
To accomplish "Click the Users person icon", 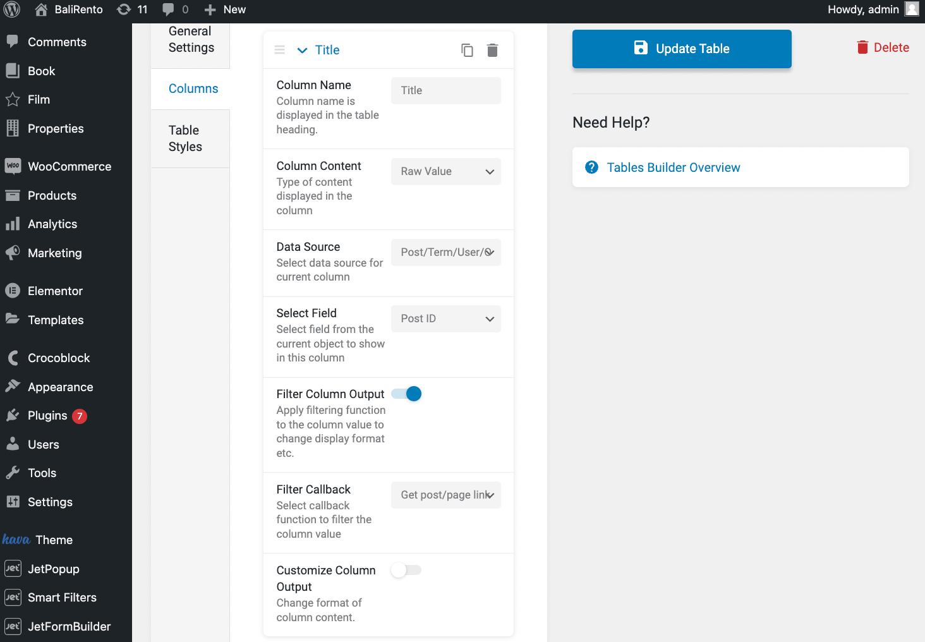I will (12, 444).
